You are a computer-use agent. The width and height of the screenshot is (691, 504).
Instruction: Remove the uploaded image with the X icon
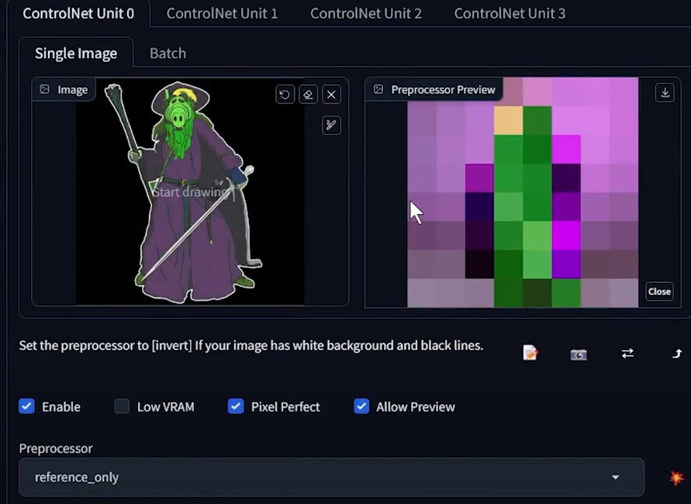331,95
